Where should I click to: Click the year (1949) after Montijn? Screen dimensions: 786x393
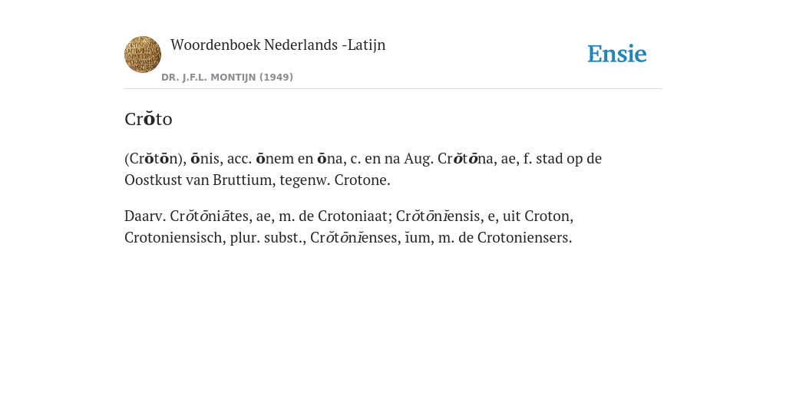[x=276, y=78]
